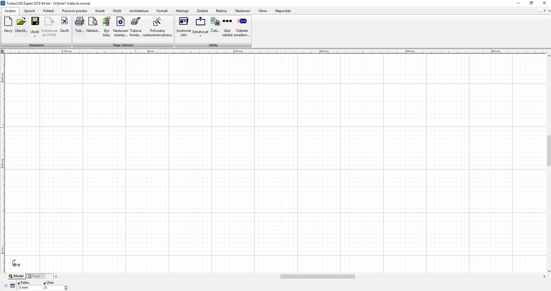
Task: Switch to the Papír 1 tab
Action: point(36,276)
